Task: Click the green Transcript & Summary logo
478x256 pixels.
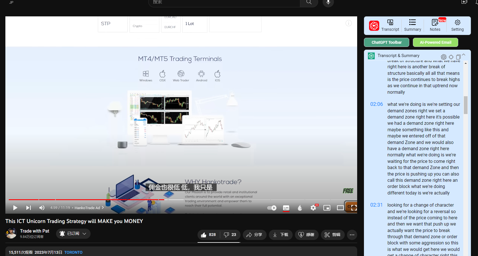Action: [x=371, y=56]
